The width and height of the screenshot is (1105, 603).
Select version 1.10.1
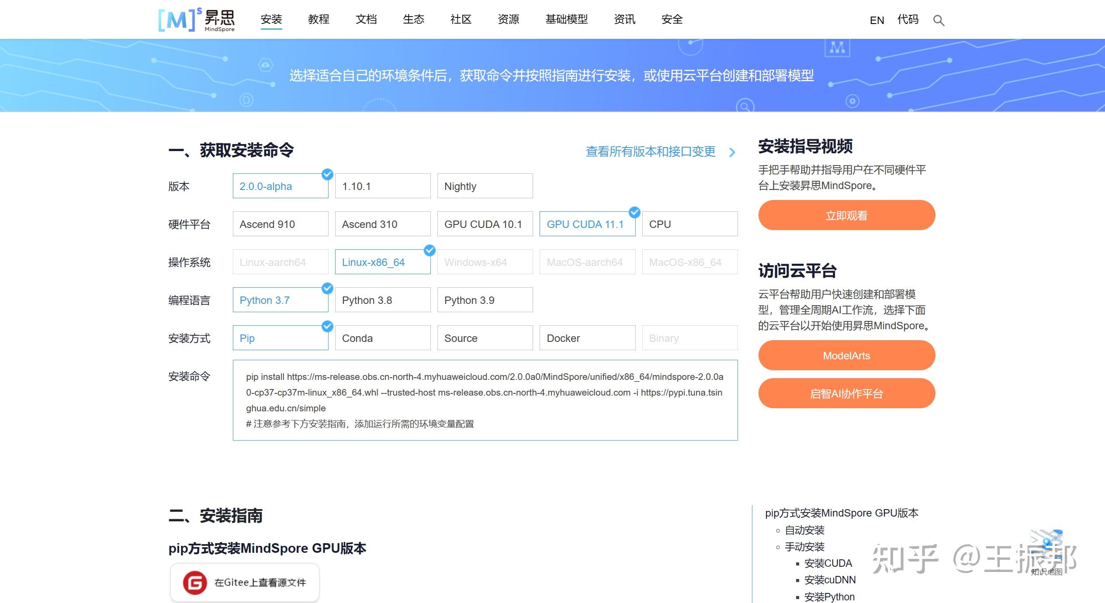tap(382, 186)
